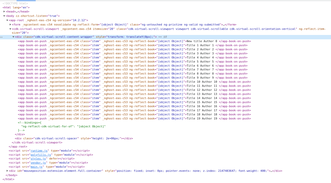Select the closing cdk-virtual-scroll-viewport tag

[37, 142]
